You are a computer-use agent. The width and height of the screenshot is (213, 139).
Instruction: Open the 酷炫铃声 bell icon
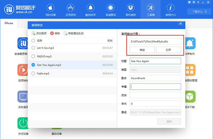(91, 8)
